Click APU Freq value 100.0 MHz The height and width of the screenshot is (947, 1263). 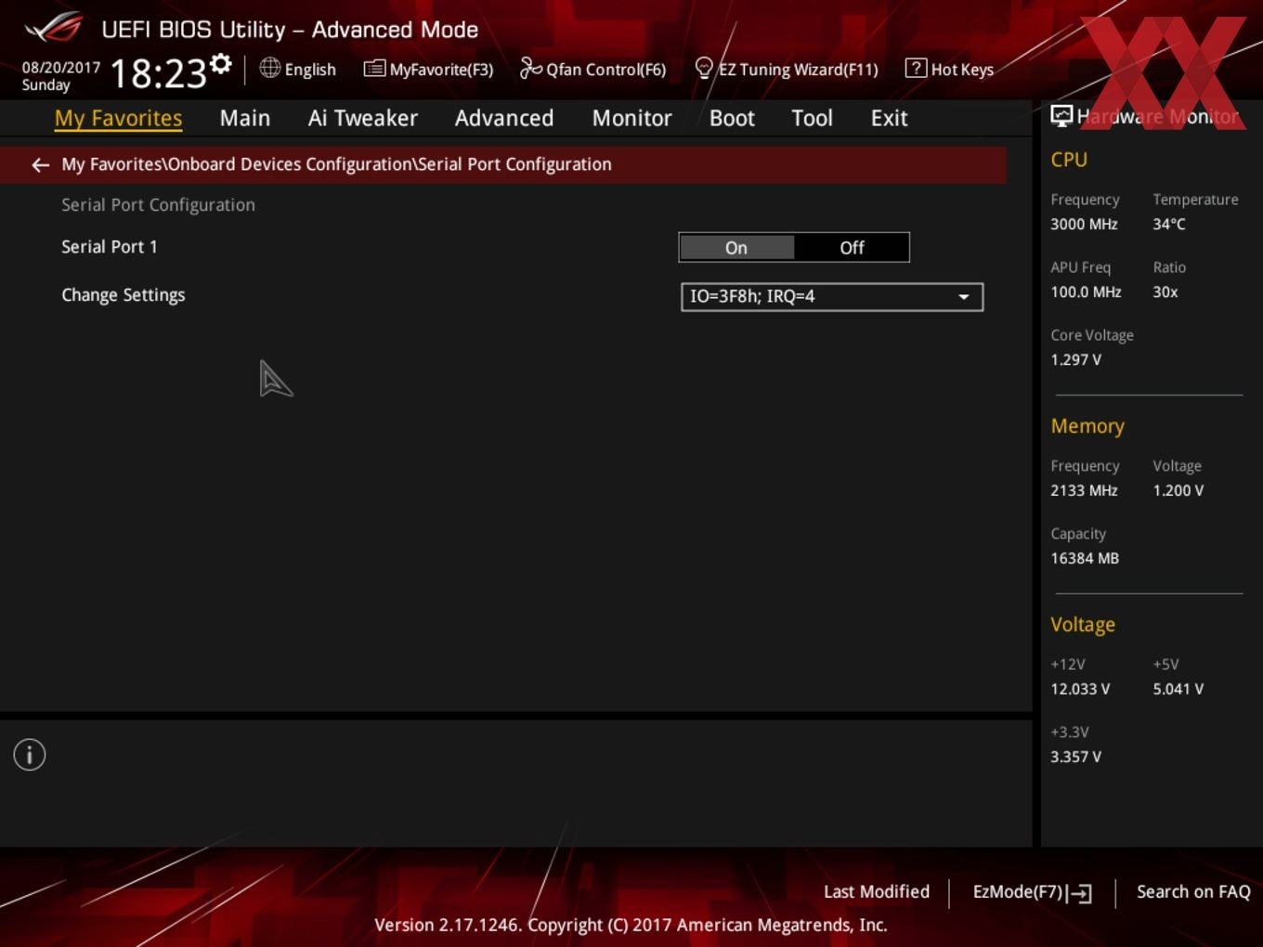(1086, 292)
